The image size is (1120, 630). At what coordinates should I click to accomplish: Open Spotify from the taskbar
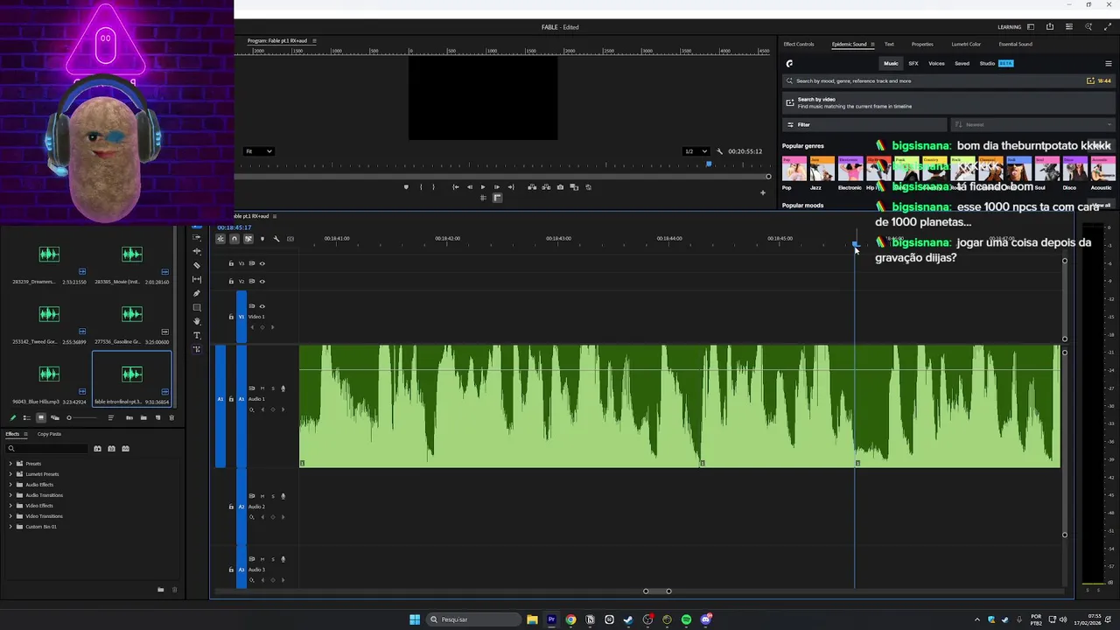pos(686,619)
